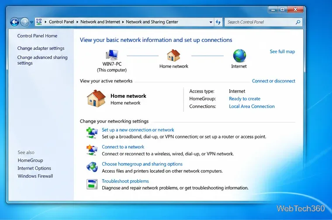
Task: Expand the arrow after Network and Internet
Action: click(x=123, y=22)
